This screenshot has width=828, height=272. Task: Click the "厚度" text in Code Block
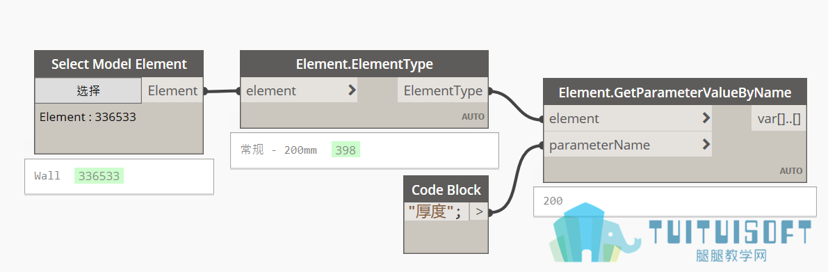click(x=431, y=211)
